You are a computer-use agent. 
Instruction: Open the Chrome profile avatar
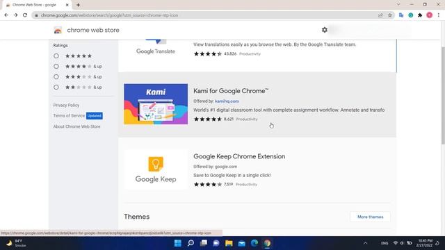(x=430, y=15)
